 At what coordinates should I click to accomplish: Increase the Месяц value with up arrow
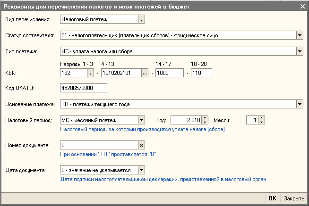(x=262, y=118)
